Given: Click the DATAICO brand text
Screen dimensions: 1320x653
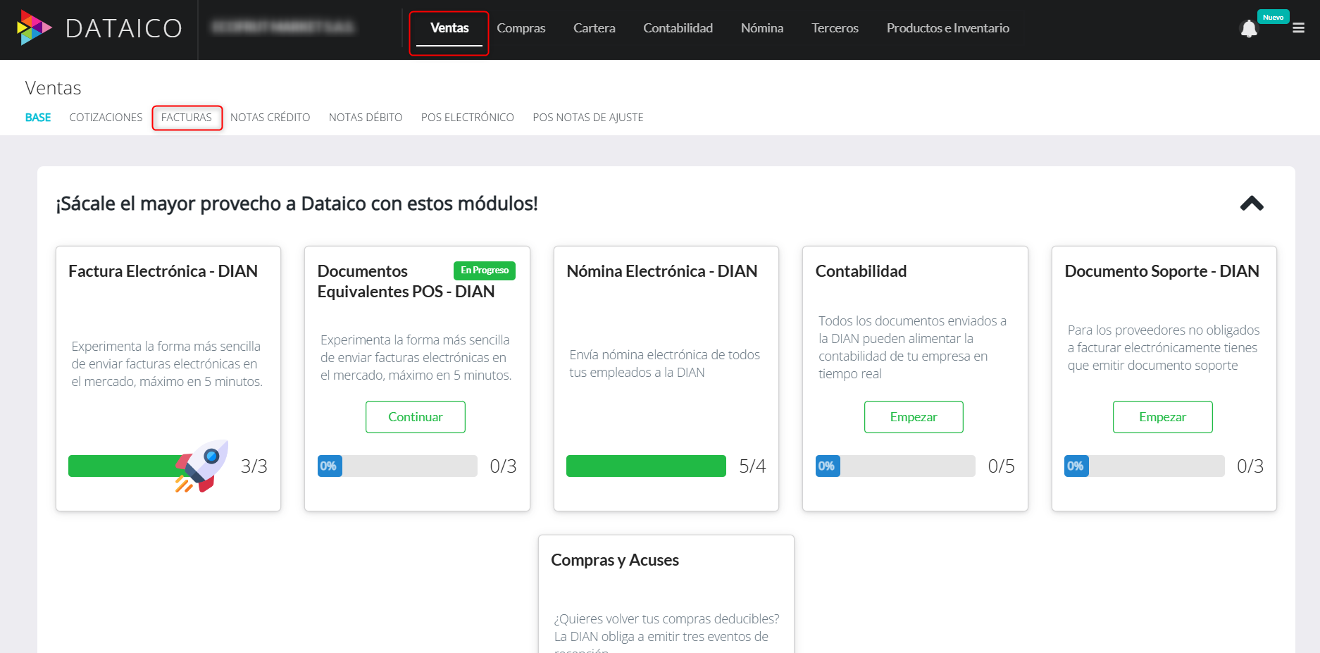Looking at the screenshot, I should pyautogui.click(x=124, y=28).
